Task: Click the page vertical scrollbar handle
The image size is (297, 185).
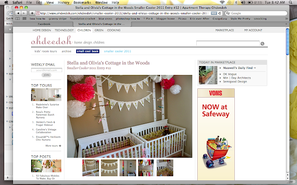Action: click(288, 42)
